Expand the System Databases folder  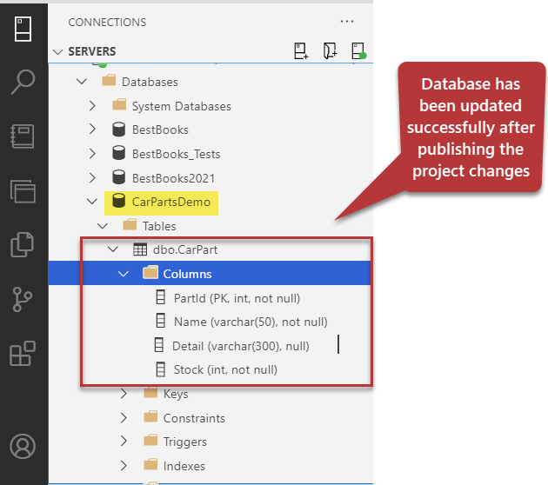click(93, 106)
